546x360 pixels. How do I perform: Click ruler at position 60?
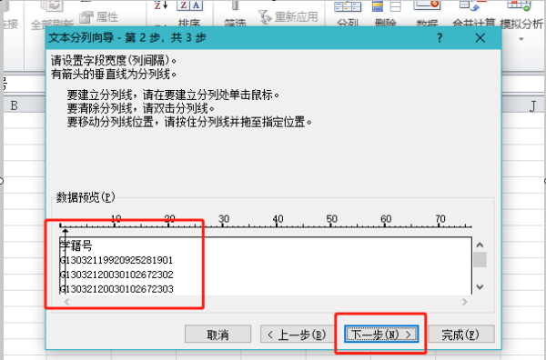point(386,219)
